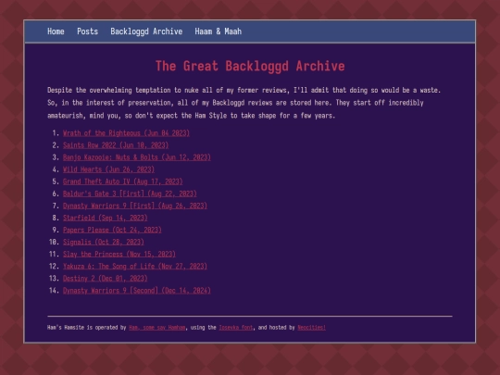Open Dynasty Warriors 9 [First] review
The image size is (500, 375).
point(135,206)
